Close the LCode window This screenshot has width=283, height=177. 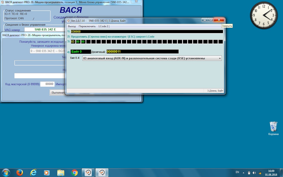[x=219, y=20]
